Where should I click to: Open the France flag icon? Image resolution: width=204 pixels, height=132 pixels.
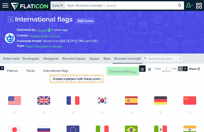[73, 100]
